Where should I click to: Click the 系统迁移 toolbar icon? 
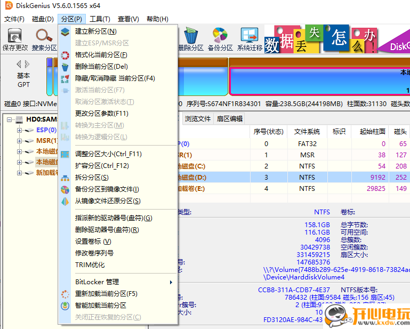[250, 35]
